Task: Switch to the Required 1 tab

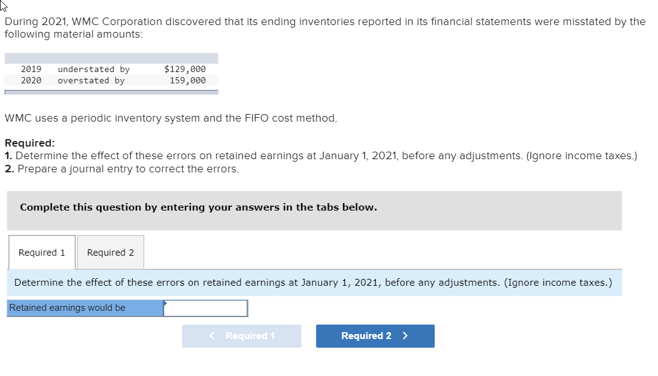Action: pos(42,253)
